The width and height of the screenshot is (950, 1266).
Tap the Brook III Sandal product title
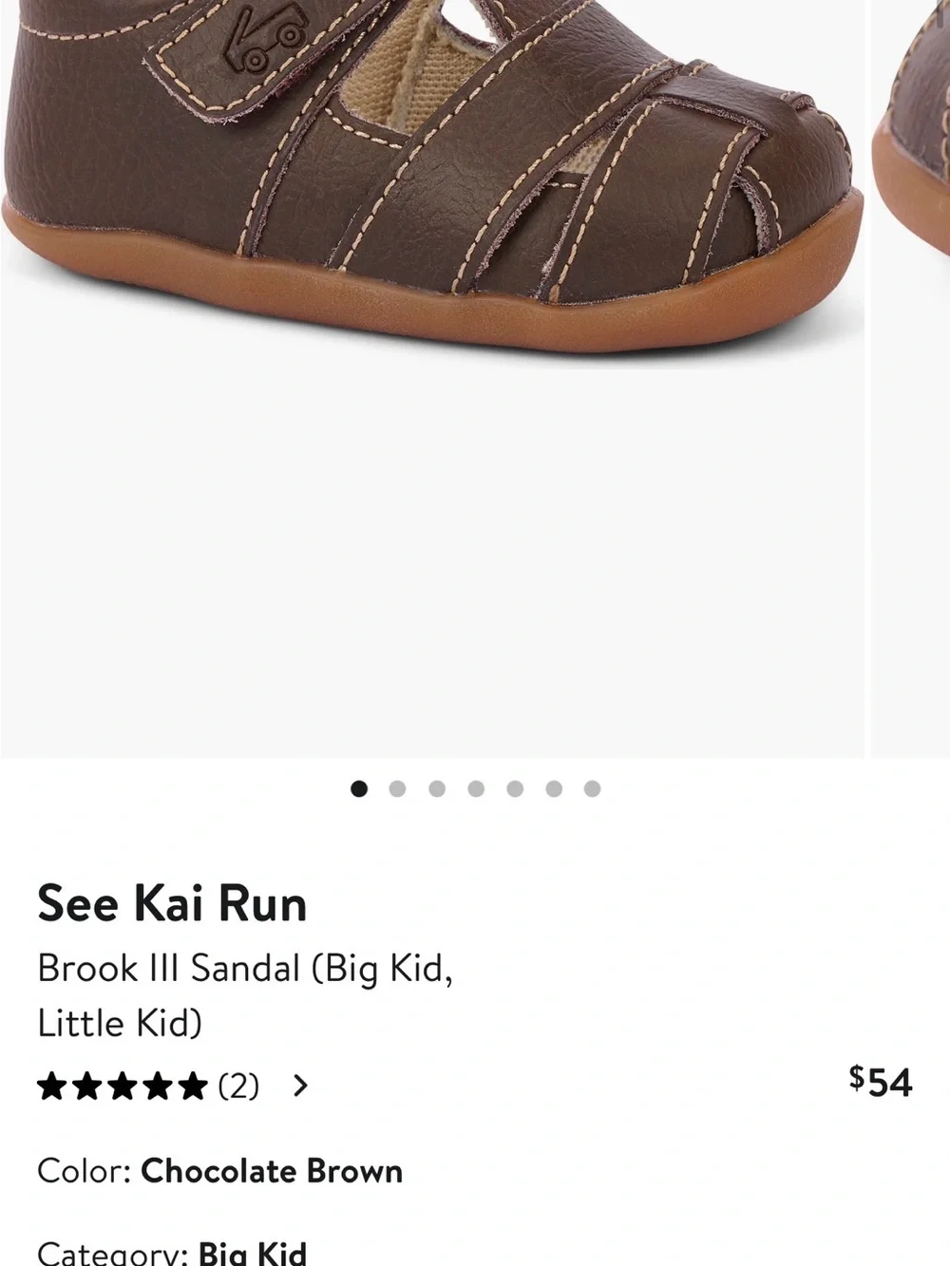pyautogui.click(x=245, y=995)
